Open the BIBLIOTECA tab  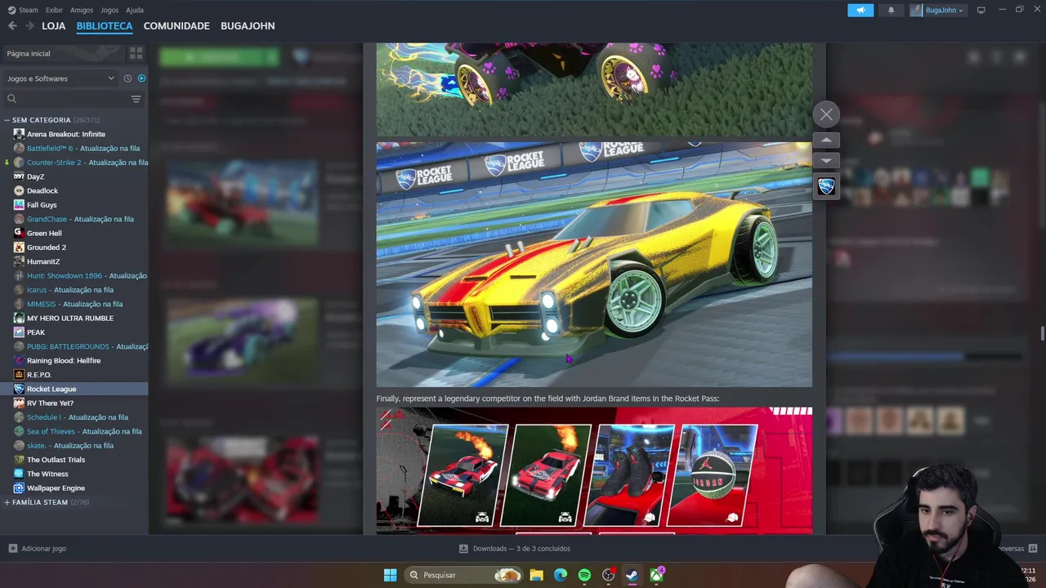pos(104,26)
